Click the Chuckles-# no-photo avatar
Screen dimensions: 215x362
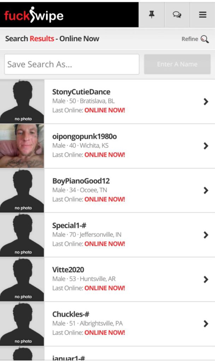tap(22, 324)
